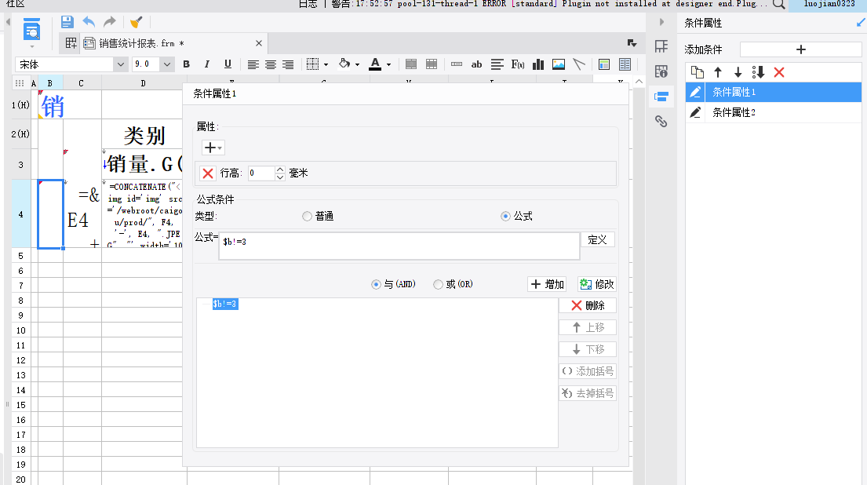Toggle underline formatting
This screenshot has height=485, width=867.
tap(228, 64)
